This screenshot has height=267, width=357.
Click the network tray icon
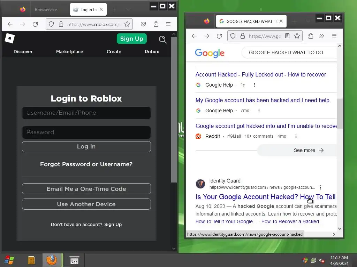pyautogui.click(x=313, y=260)
